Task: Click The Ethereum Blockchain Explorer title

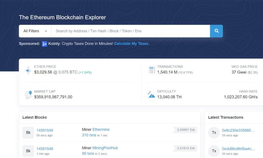Action: tap(62, 17)
